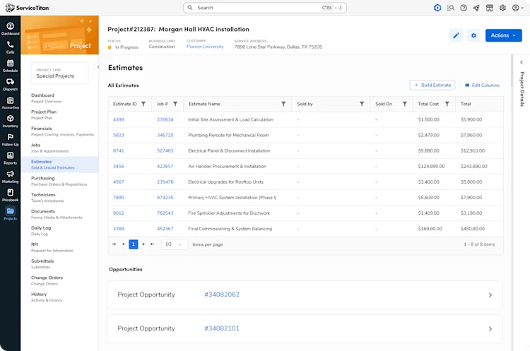Select the Project Plan menu item
The width and height of the screenshot is (530, 351).
[60, 114]
